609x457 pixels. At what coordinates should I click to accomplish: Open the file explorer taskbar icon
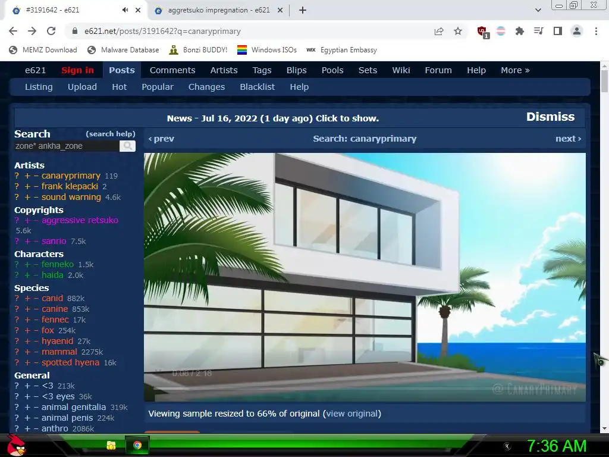pyautogui.click(x=111, y=445)
